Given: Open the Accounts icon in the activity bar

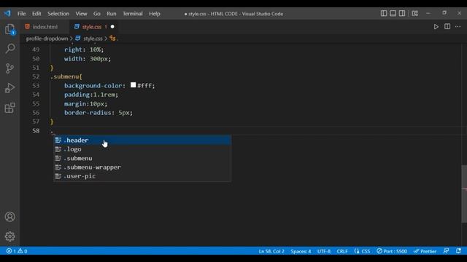Looking at the screenshot, I should pyautogui.click(x=9, y=217).
